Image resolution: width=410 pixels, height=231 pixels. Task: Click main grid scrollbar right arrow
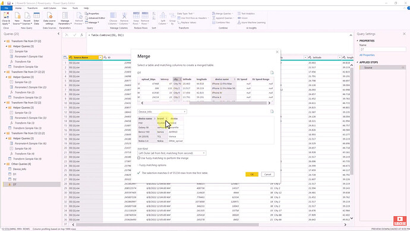click(345, 224)
